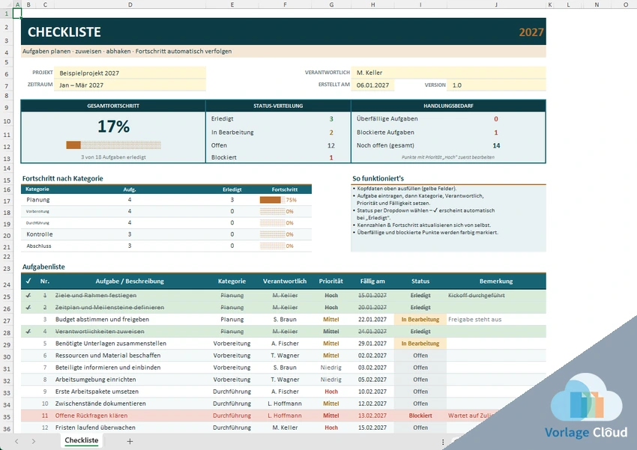Screen dimensions: 637x450
Task: Click the checkmark column header in Aufgabenliste
Action: (28, 282)
